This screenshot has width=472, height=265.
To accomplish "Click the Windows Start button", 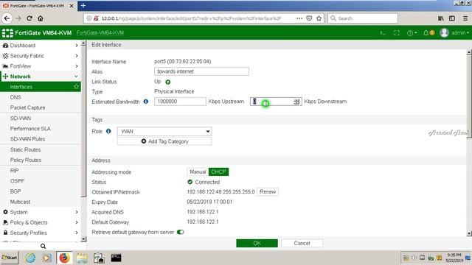I will click(10, 258).
